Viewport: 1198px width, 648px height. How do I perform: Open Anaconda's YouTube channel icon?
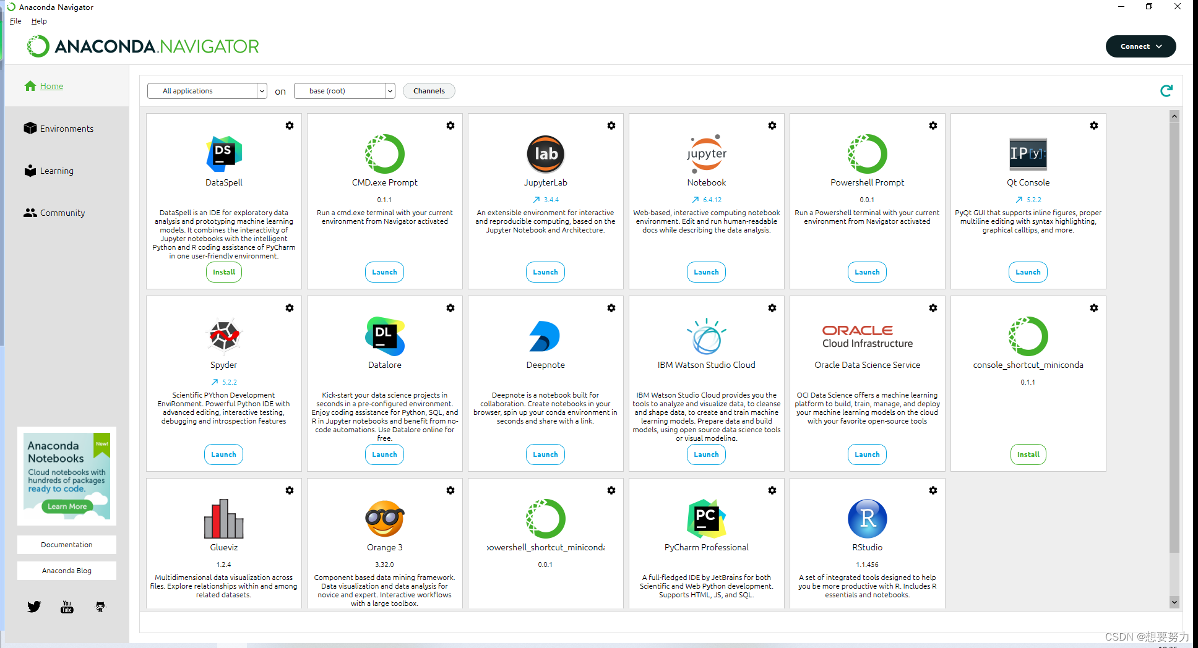pos(67,607)
